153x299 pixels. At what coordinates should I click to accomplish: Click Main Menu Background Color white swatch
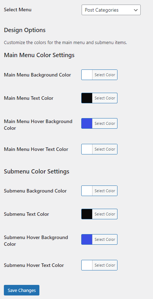[87, 75]
